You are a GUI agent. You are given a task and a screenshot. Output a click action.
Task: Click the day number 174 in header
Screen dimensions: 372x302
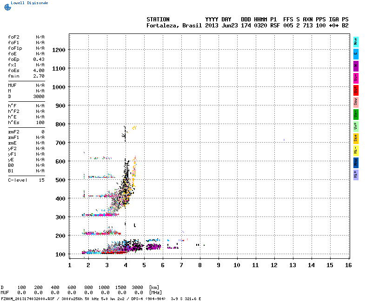246,26
